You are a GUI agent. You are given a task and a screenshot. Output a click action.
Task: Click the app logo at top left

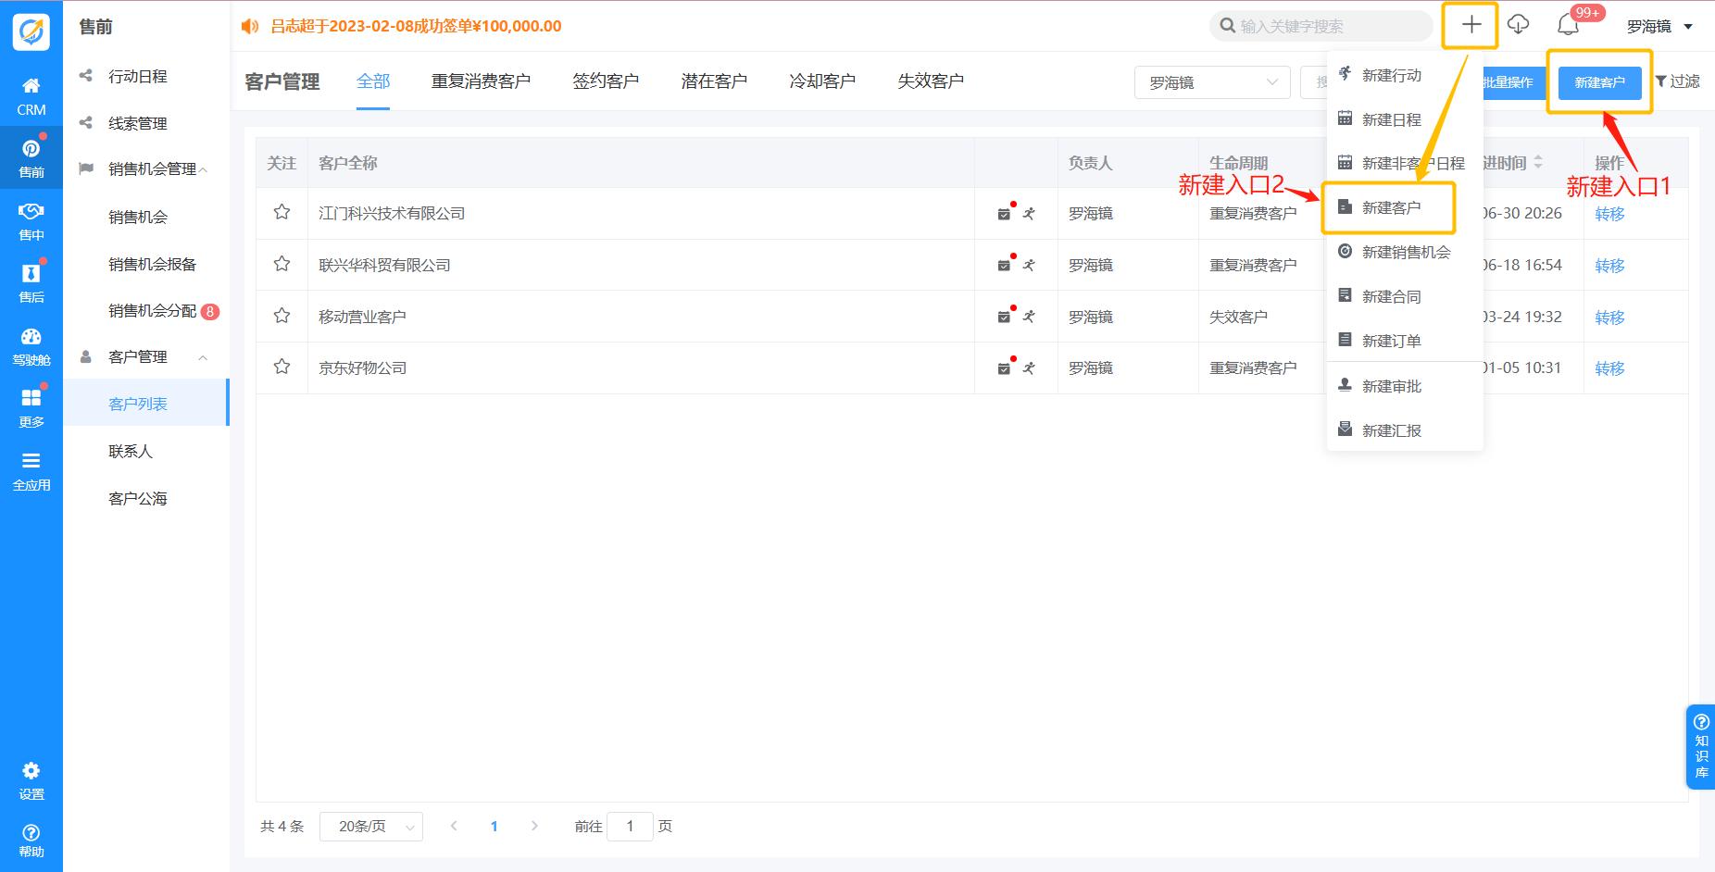31,31
